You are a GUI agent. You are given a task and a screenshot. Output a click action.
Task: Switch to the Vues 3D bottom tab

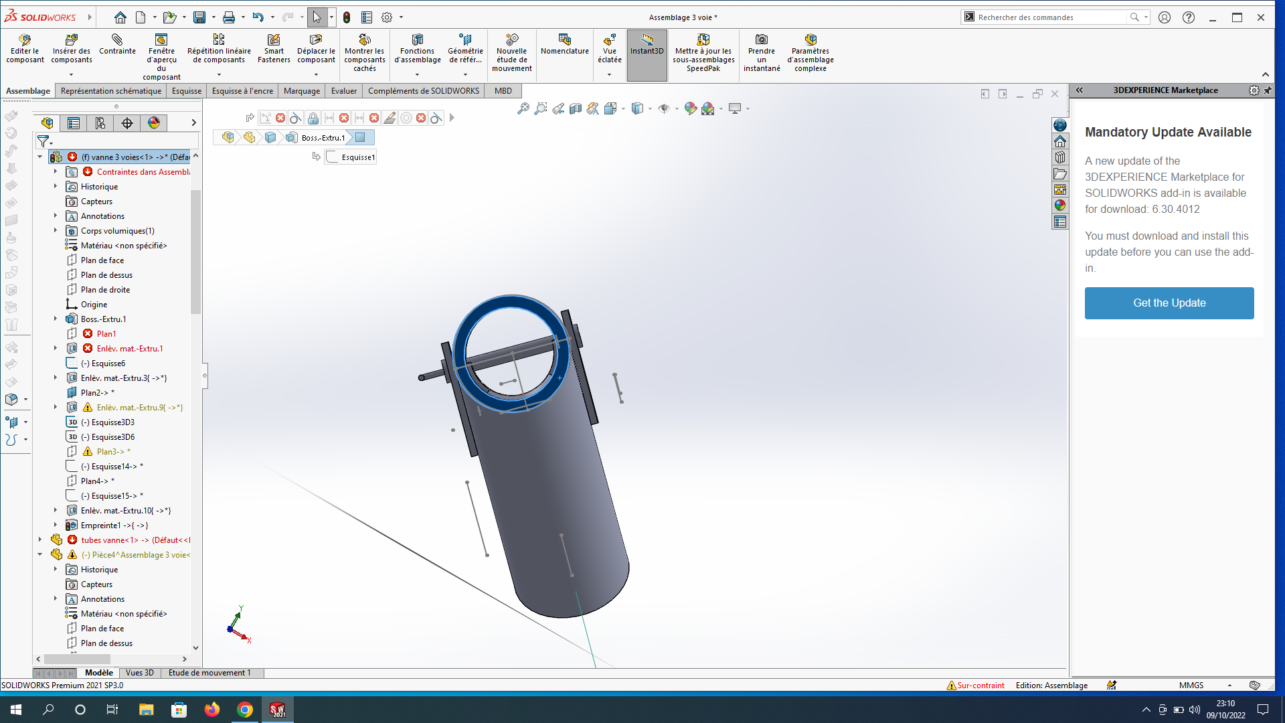139,673
